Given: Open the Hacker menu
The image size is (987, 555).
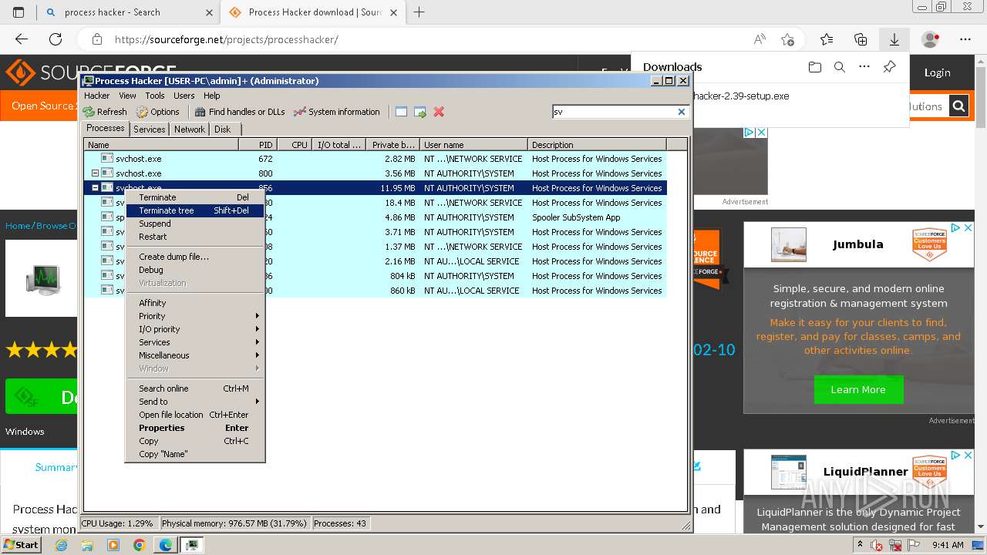Looking at the screenshot, I should tap(97, 96).
